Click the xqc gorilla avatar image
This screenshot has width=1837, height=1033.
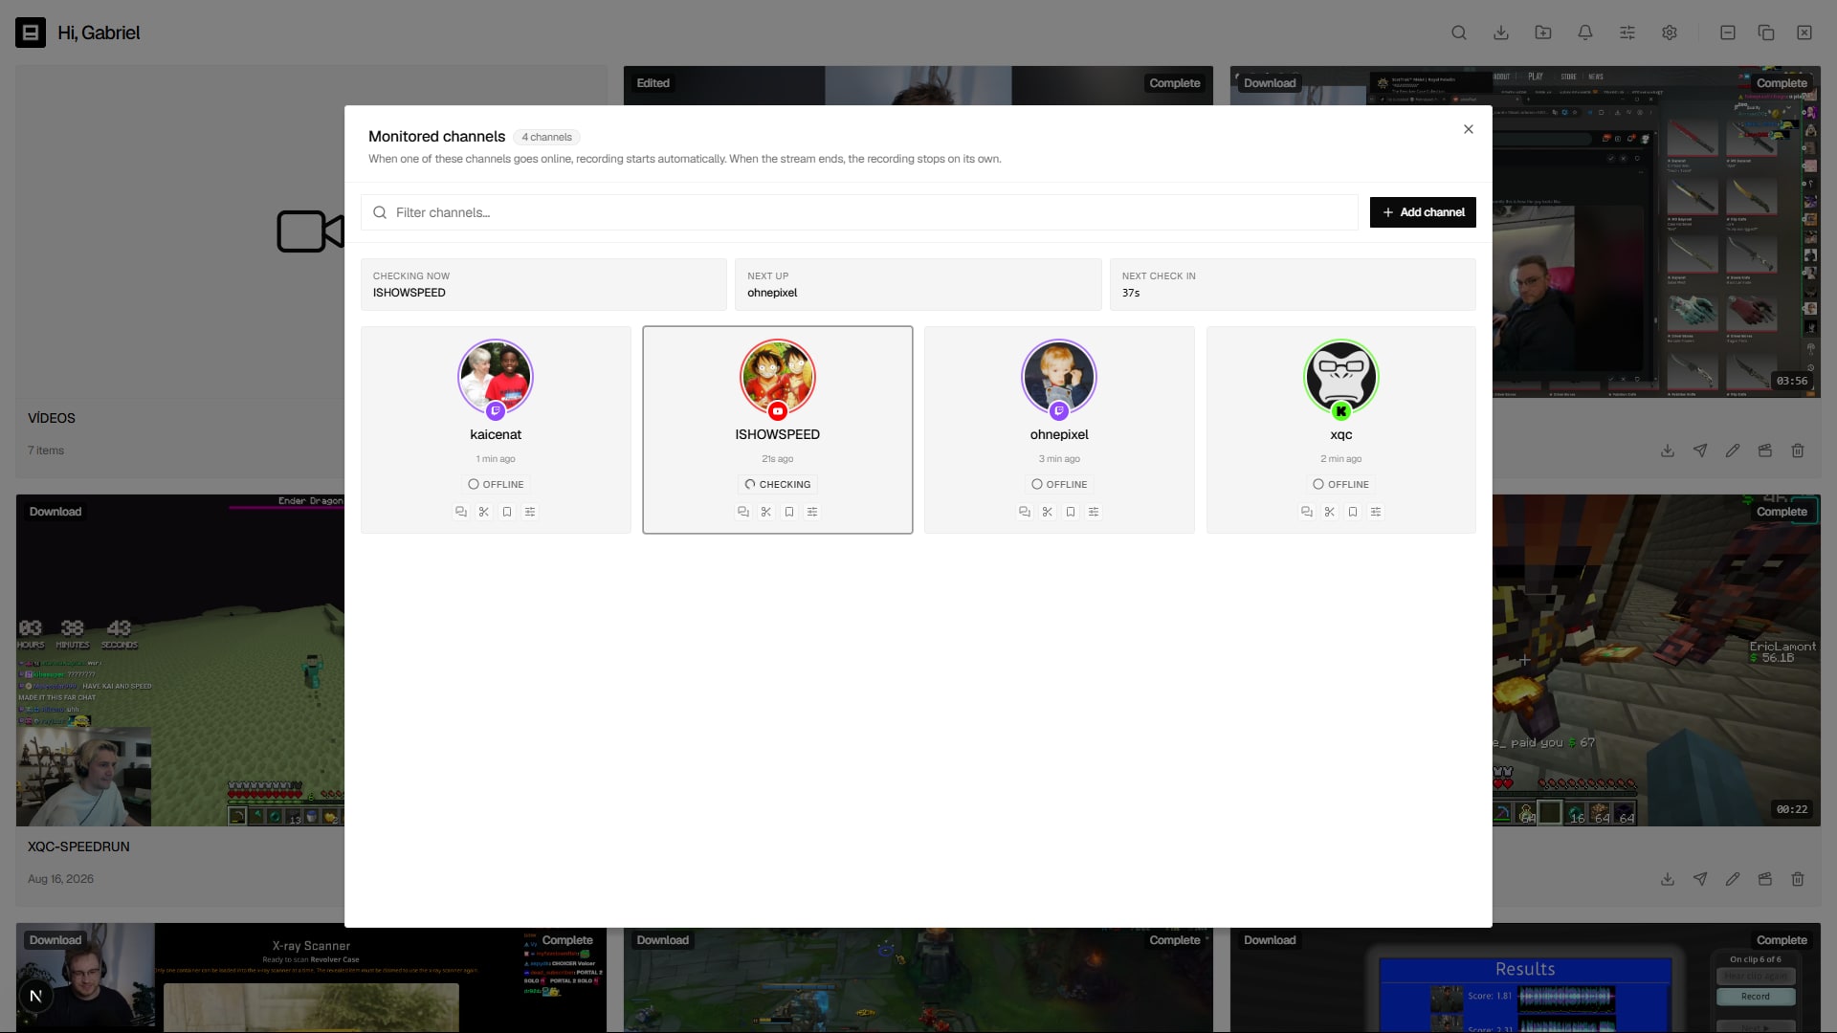(1341, 376)
